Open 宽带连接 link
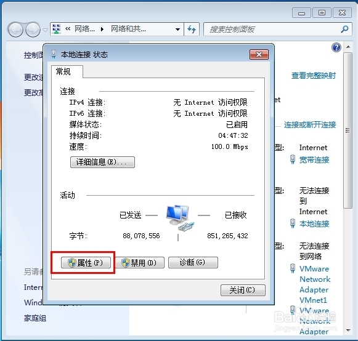The image size is (358, 341). pyautogui.click(x=314, y=160)
